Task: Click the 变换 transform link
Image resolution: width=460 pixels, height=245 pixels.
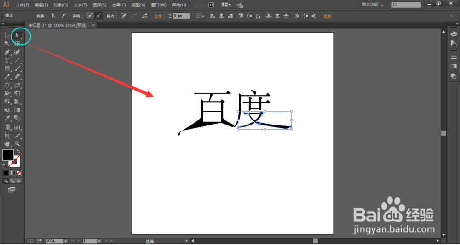Action: (x=327, y=16)
